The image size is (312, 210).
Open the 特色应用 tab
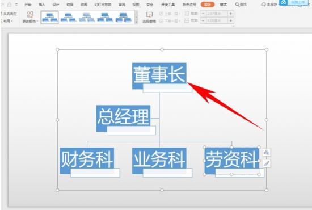189,5
